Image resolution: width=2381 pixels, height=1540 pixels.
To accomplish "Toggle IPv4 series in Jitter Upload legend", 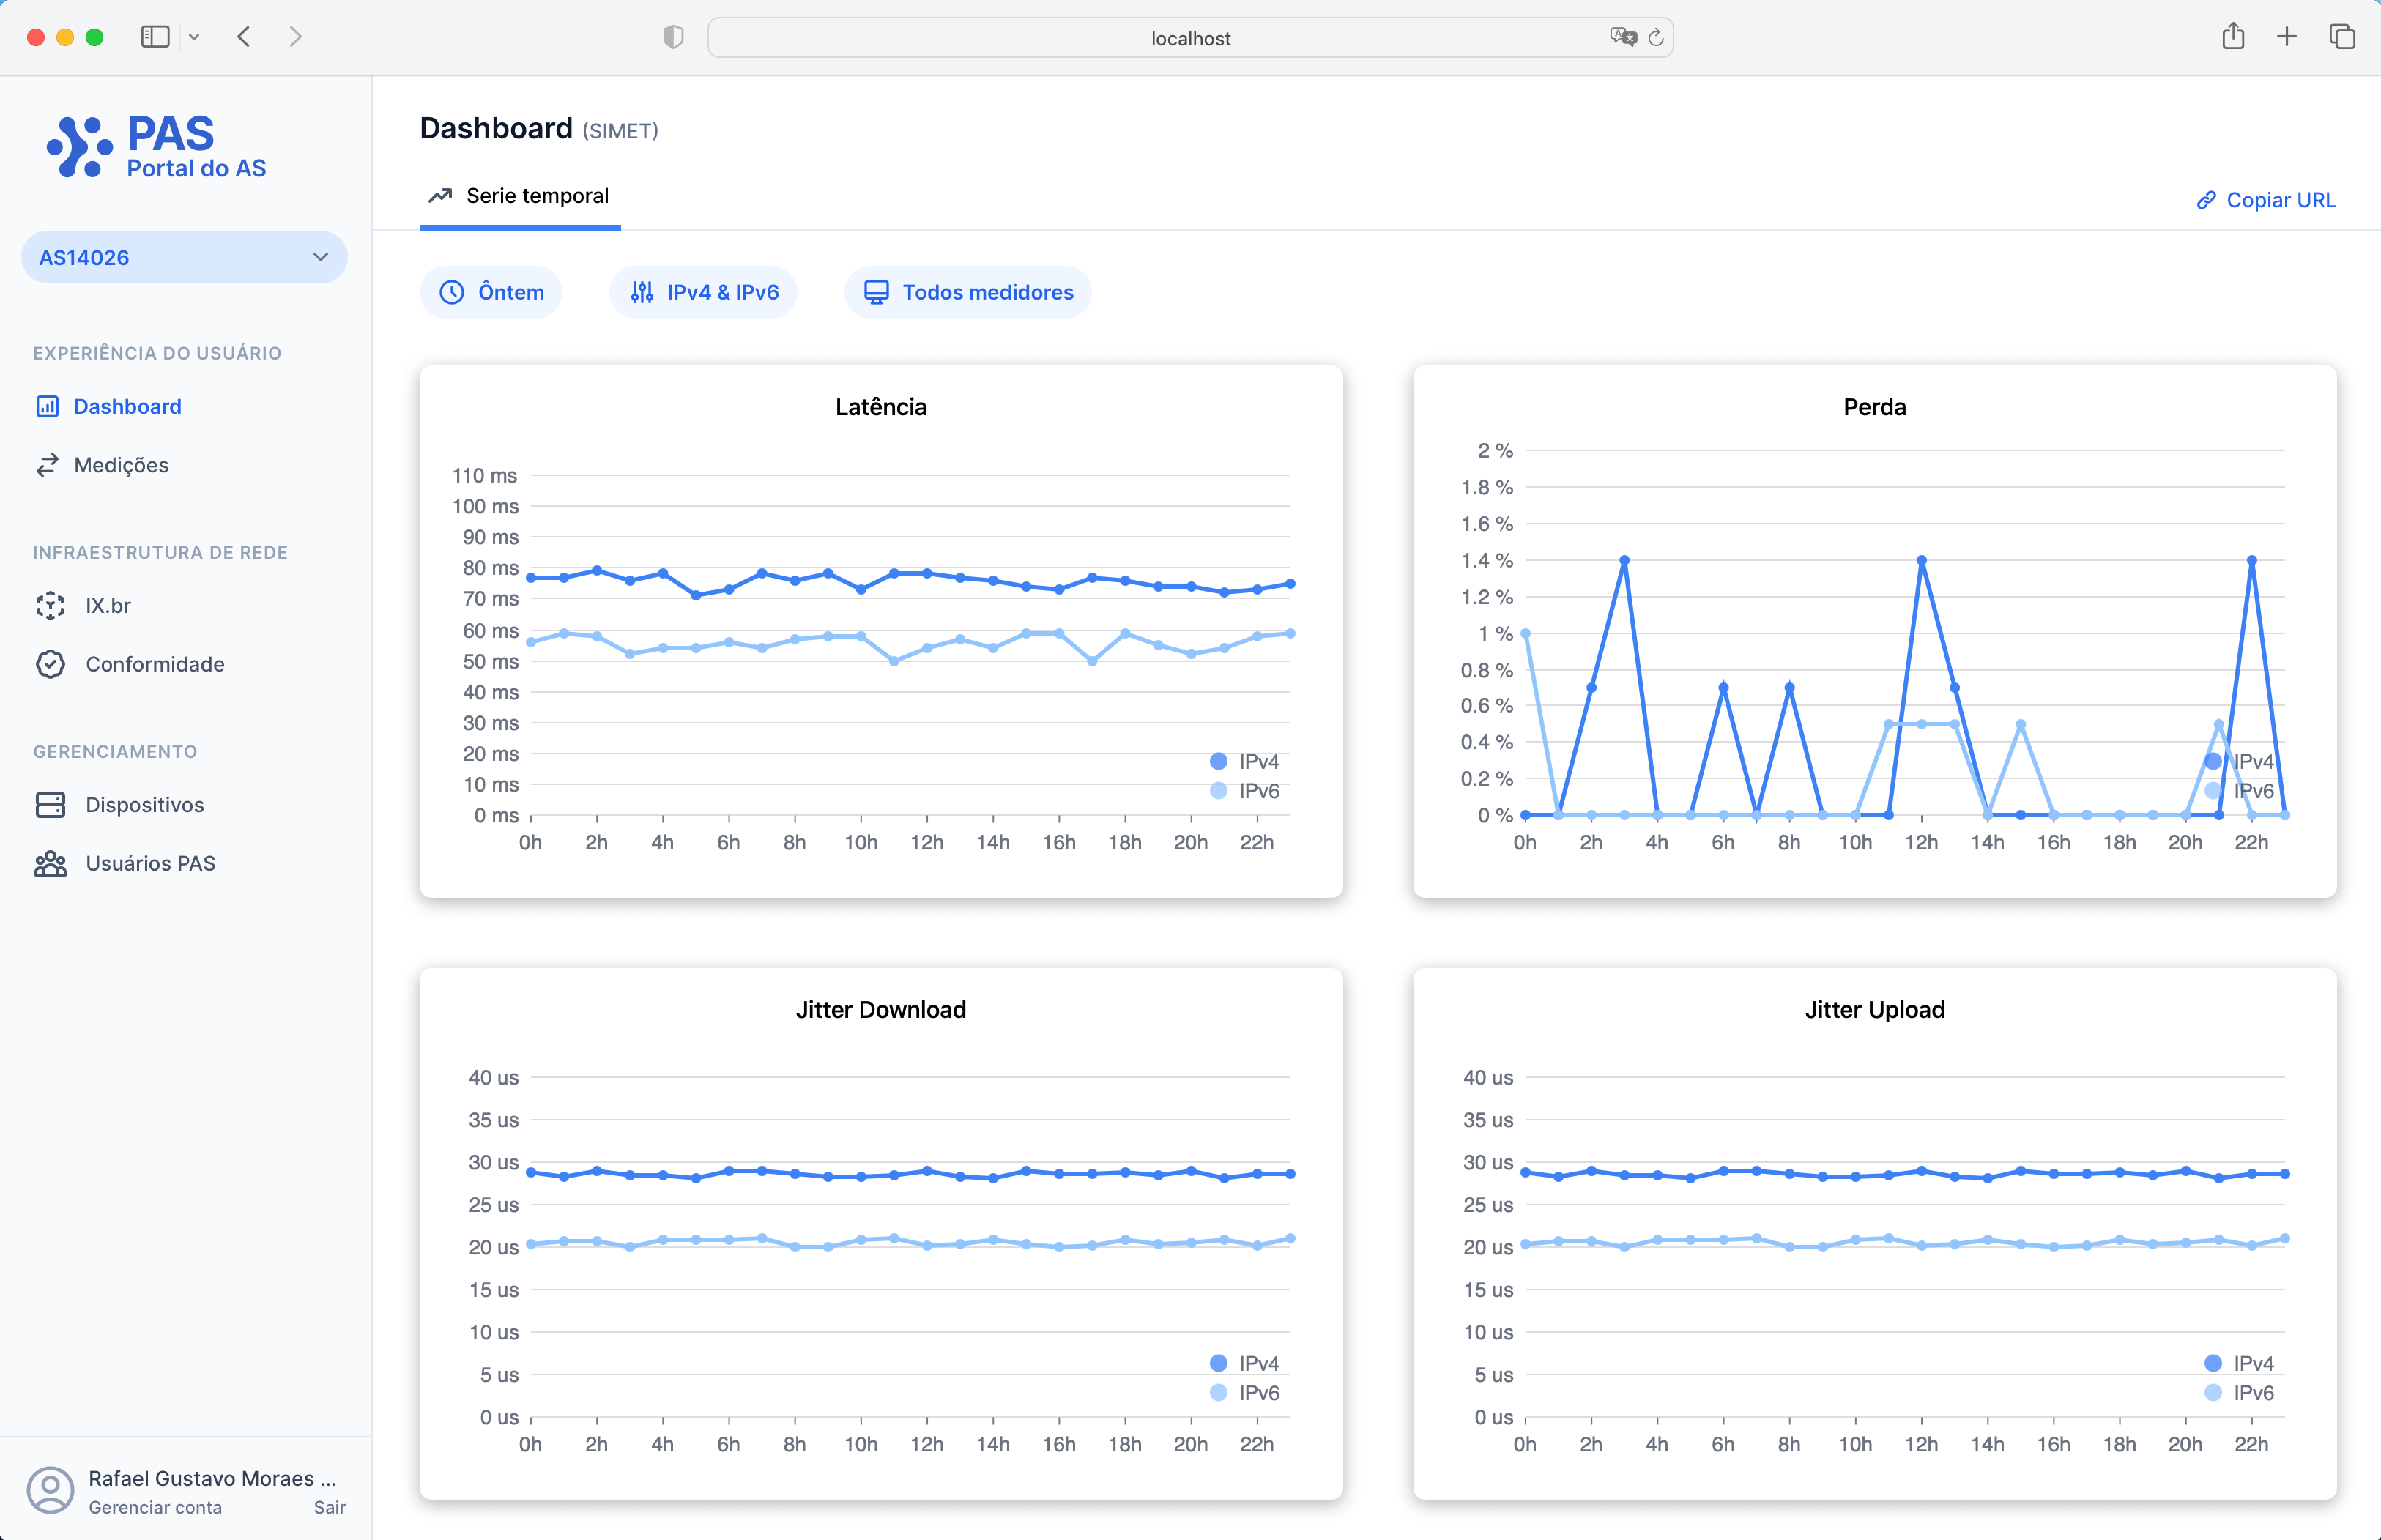I will pos(2238,1363).
